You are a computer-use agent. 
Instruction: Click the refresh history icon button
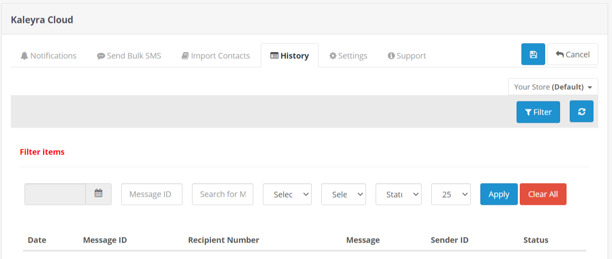coord(581,111)
